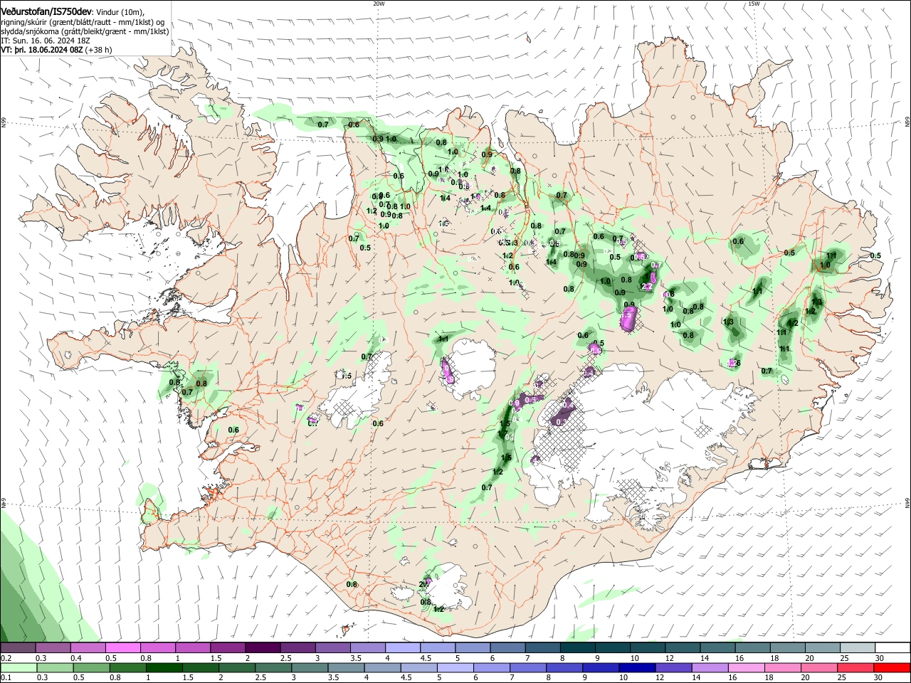The height and width of the screenshot is (683, 911).
Task: Click the 15W longitude label
Action: click(x=754, y=4)
